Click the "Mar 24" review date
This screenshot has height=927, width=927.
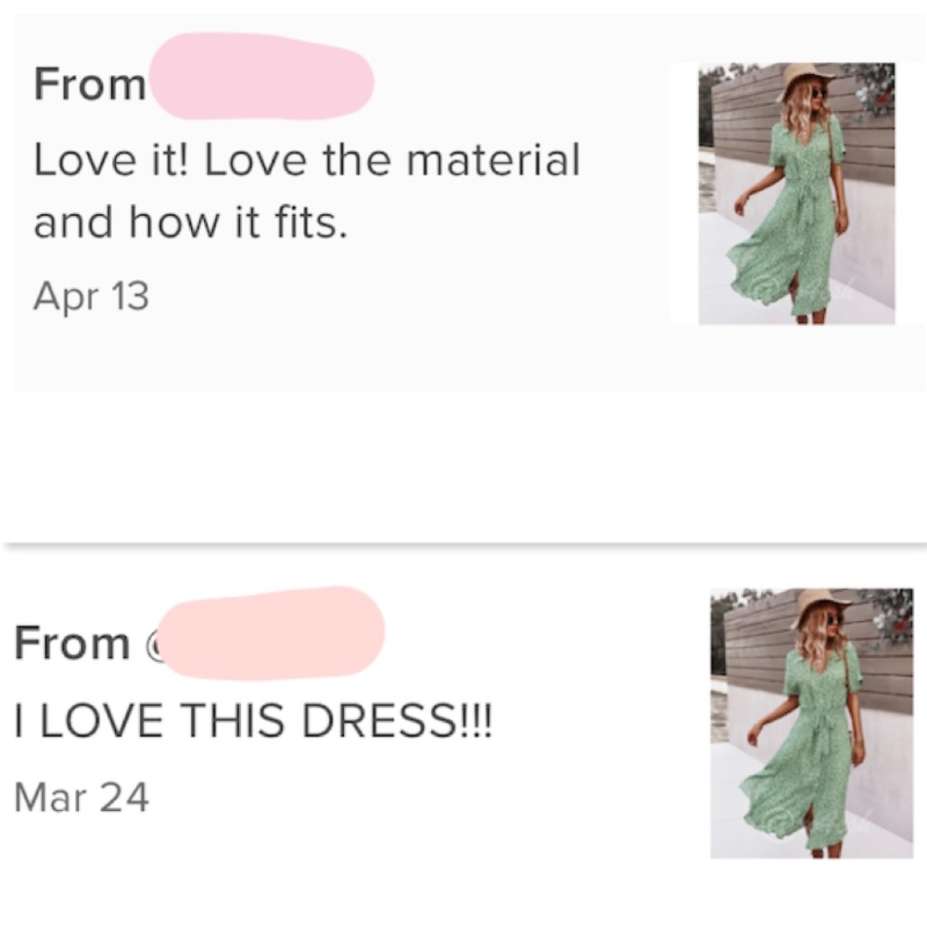point(82,797)
